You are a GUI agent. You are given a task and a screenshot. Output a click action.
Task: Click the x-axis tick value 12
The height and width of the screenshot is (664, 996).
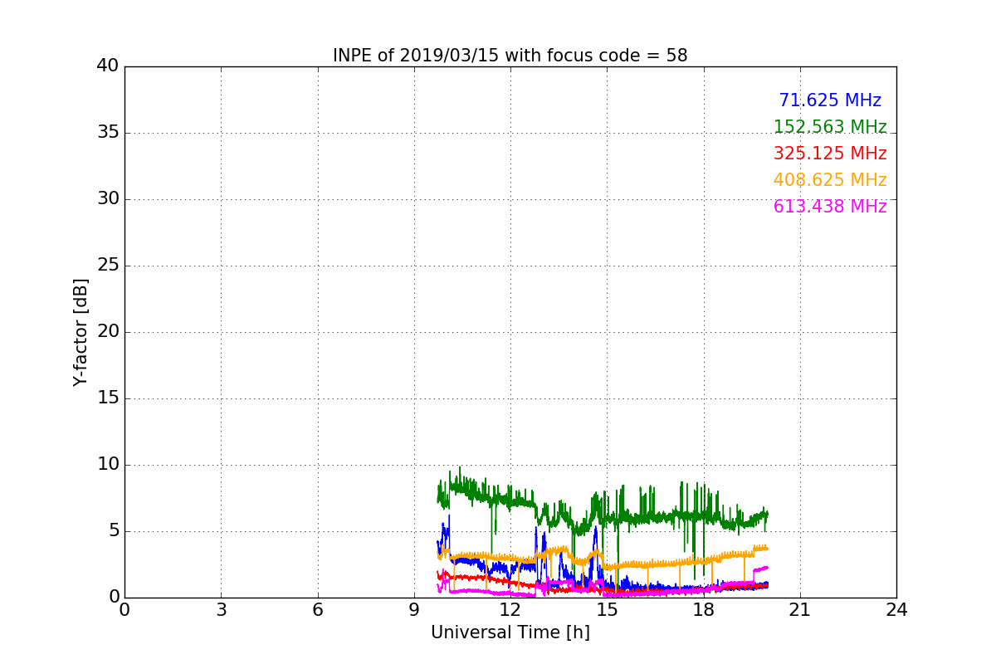pos(510,609)
